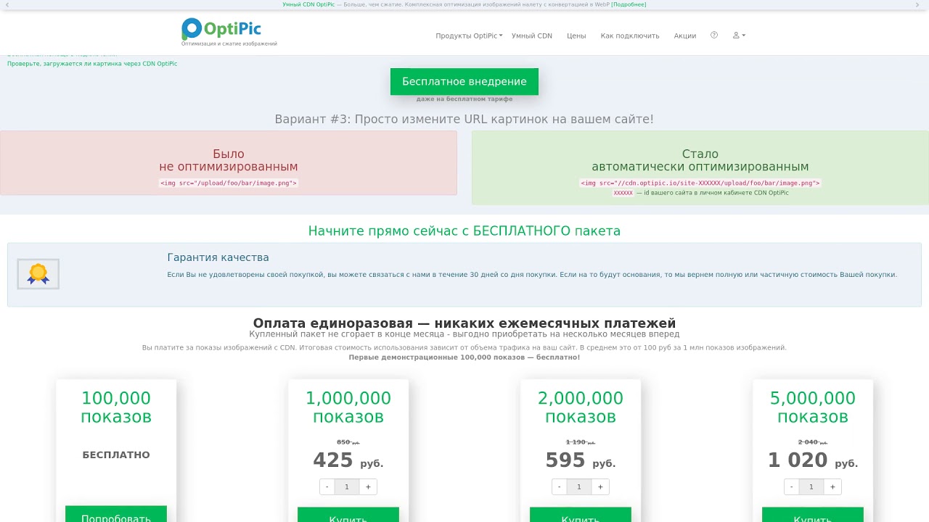Click the quantity field of the 1 020 руб. package

811,486
